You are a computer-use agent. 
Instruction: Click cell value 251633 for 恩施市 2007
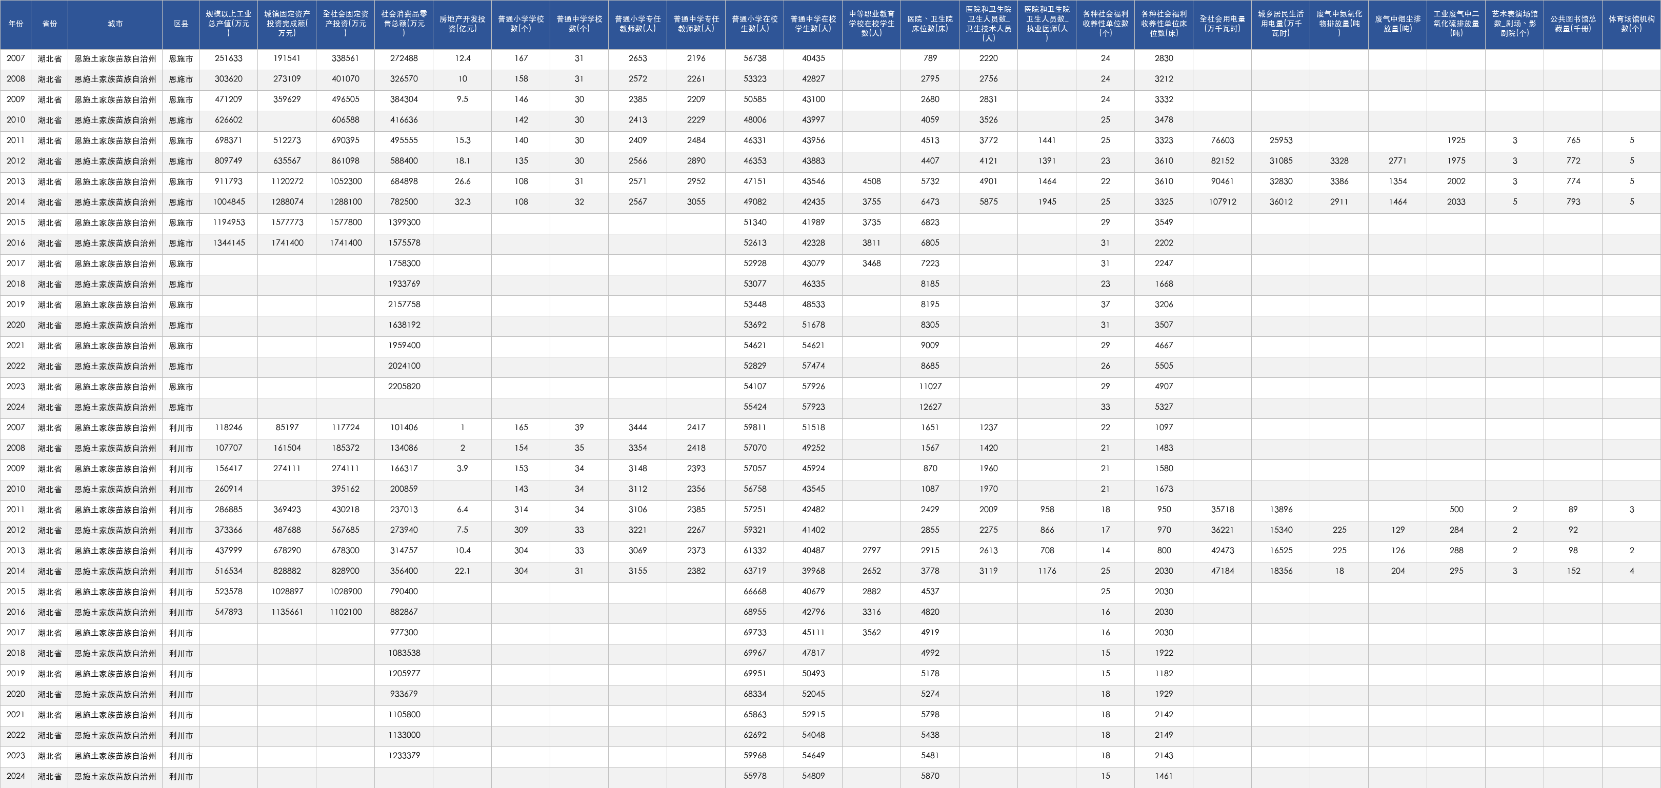[229, 58]
